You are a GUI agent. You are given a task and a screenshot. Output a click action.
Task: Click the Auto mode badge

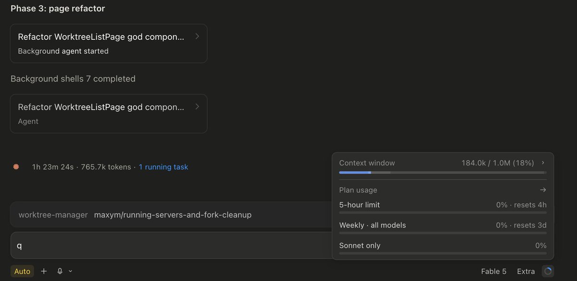click(22, 271)
